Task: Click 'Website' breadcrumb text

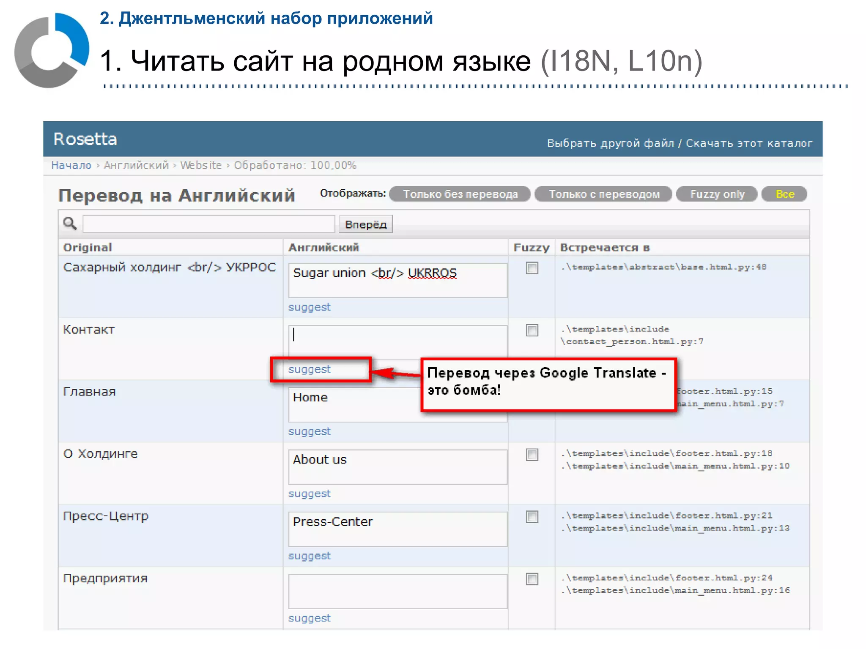Action: pos(201,165)
